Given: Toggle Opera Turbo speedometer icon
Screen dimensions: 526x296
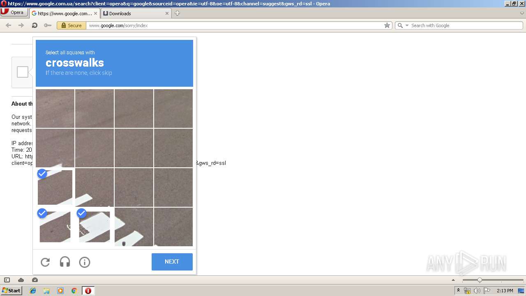Looking at the screenshot, I should [35, 280].
